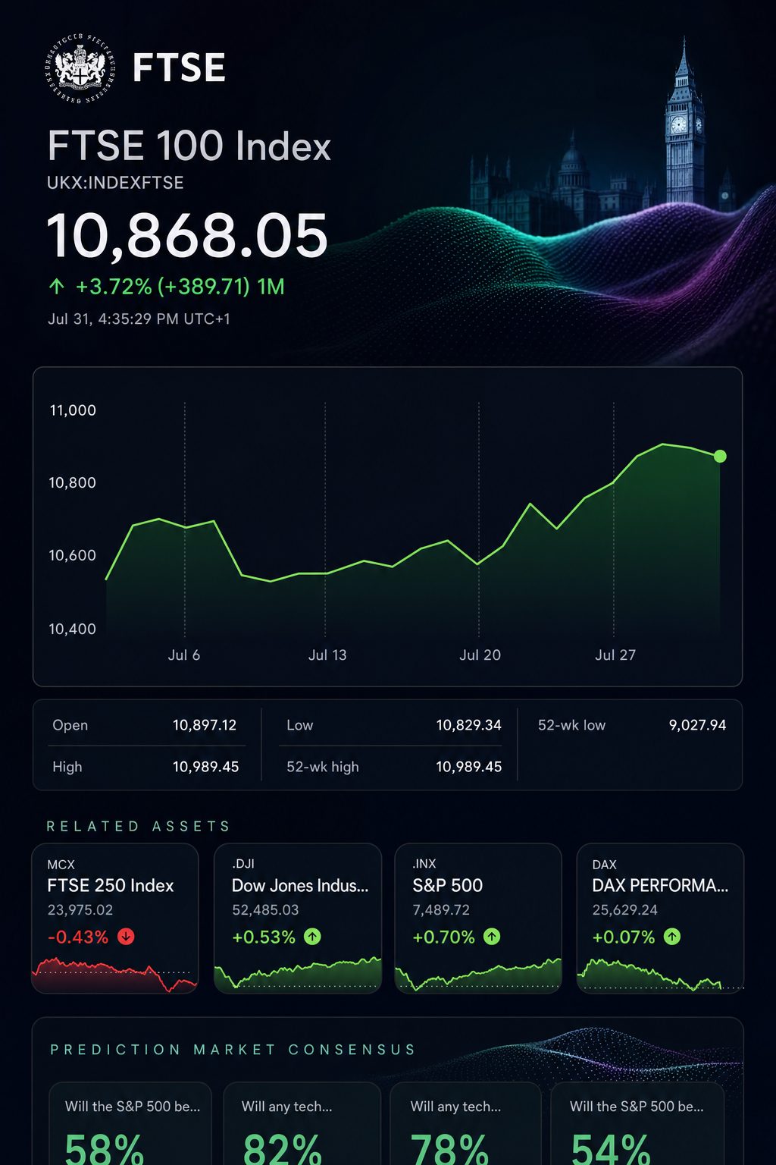This screenshot has height=1165, width=776.
Task: Click the index value 10,868.05
Action: [x=187, y=235]
